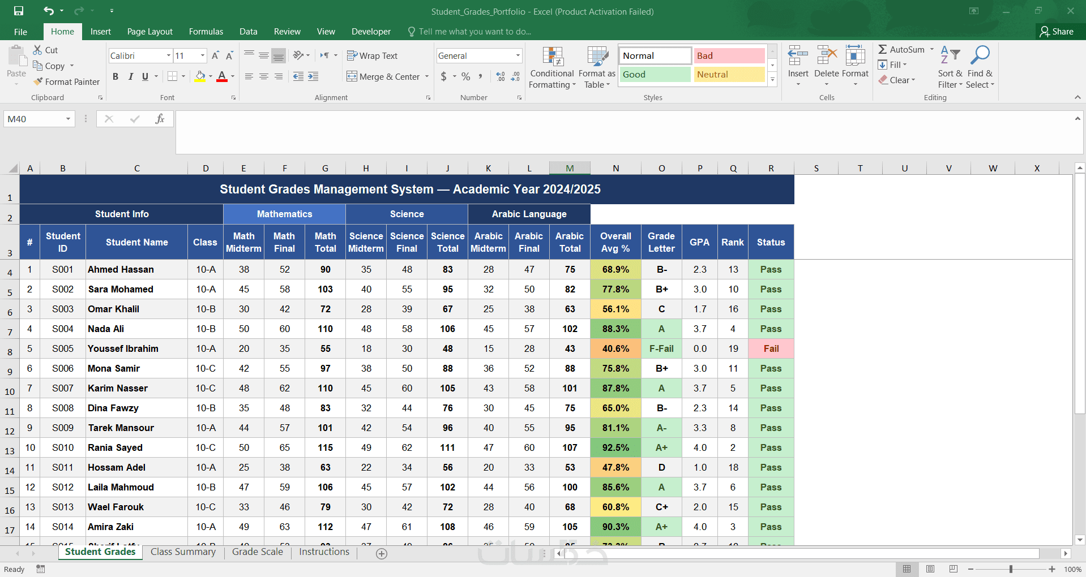Open the Formulas ribbon tab
Image resolution: width=1086 pixels, height=577 pixels.
206,32
